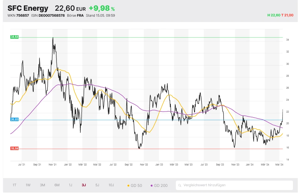Select the 1T time range
The width and height of the screenshot is (298, 196).
(14, 185)
